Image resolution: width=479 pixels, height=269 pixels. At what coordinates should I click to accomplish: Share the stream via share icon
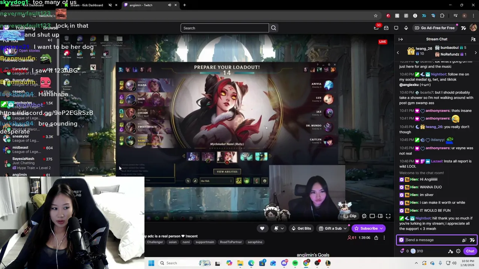coord(376,238)
